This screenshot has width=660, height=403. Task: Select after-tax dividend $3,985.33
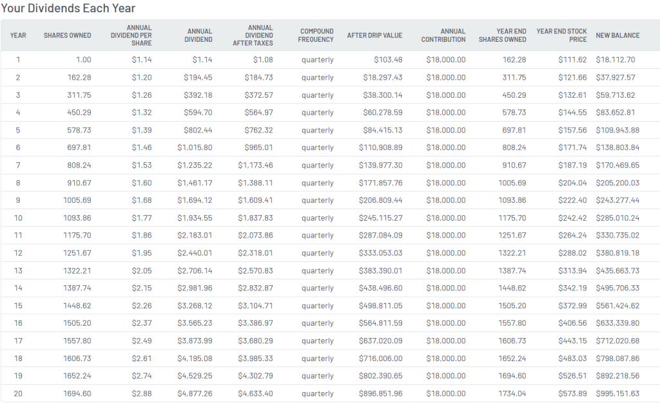pos(255,359)
